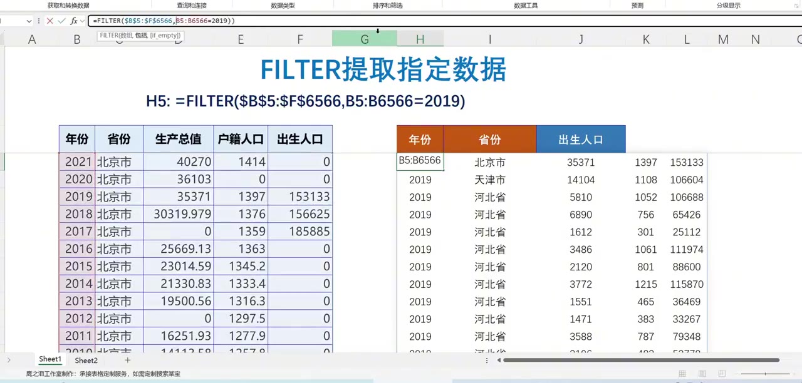Click the 数据工具 ribbon group

pyautogui.click(x=526, y=6)
